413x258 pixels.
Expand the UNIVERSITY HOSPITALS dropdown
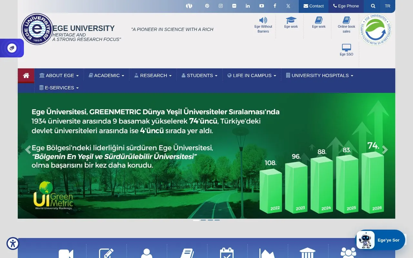pos(320,75)
